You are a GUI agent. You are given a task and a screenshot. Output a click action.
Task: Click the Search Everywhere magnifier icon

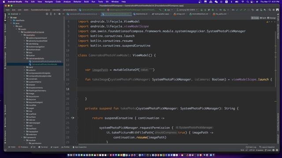[270, 10]
